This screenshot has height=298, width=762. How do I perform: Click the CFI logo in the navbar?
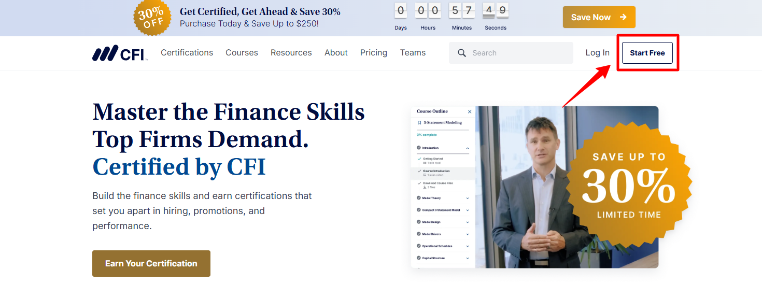(x=120, y=53)
